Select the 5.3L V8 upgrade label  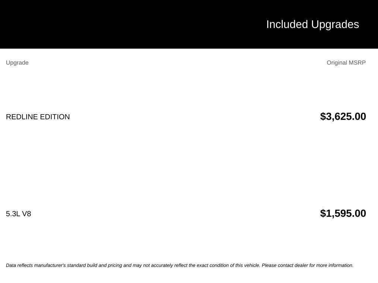tap(18, 214)
